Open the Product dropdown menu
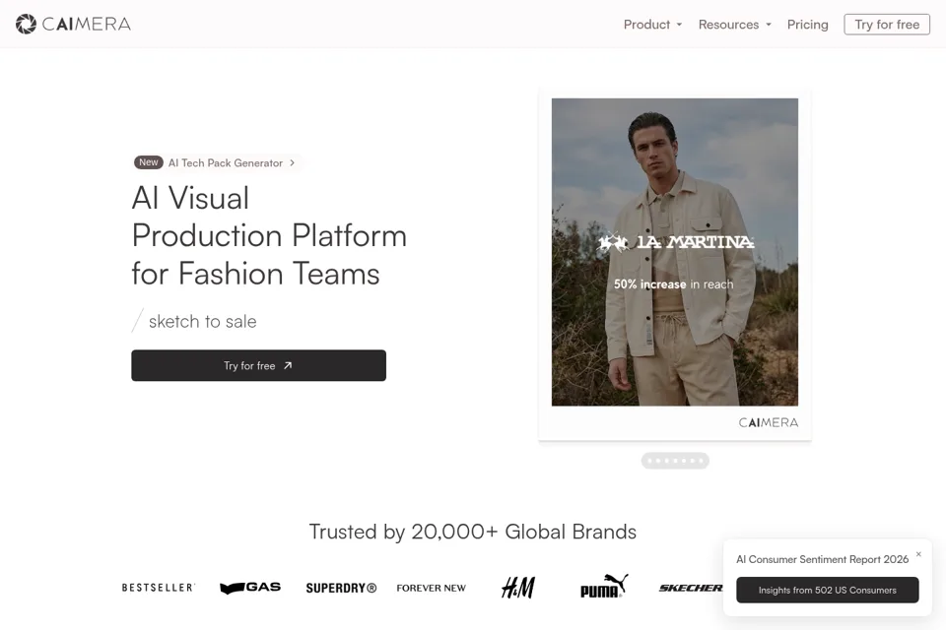Viewport: 946px width, 630px height. [x=652, y=25]
